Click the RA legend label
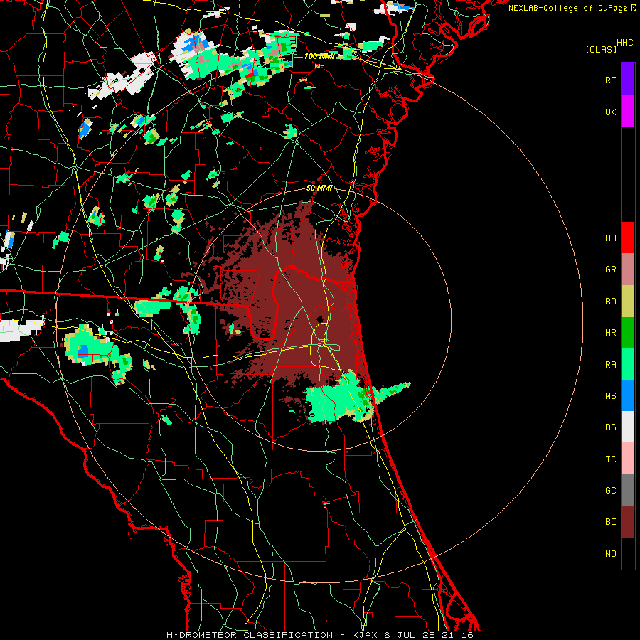The image size is (640, 640). click(x=610, y=364)
